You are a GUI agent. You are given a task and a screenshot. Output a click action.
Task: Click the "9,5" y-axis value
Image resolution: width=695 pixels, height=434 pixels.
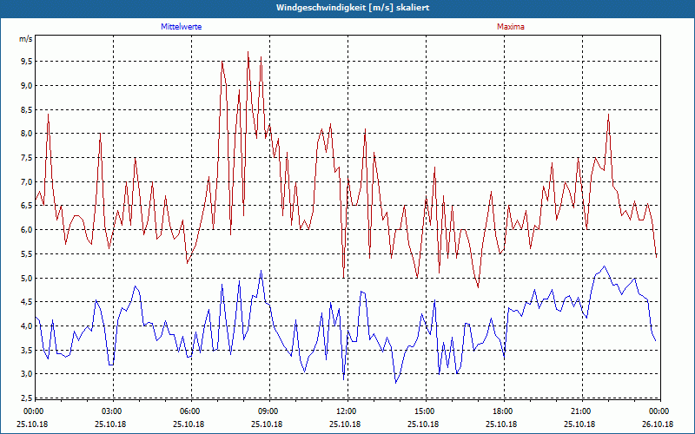click(x=27, y=61)
